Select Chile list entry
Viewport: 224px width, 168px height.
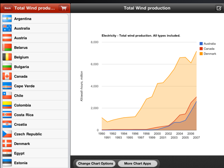35,96
